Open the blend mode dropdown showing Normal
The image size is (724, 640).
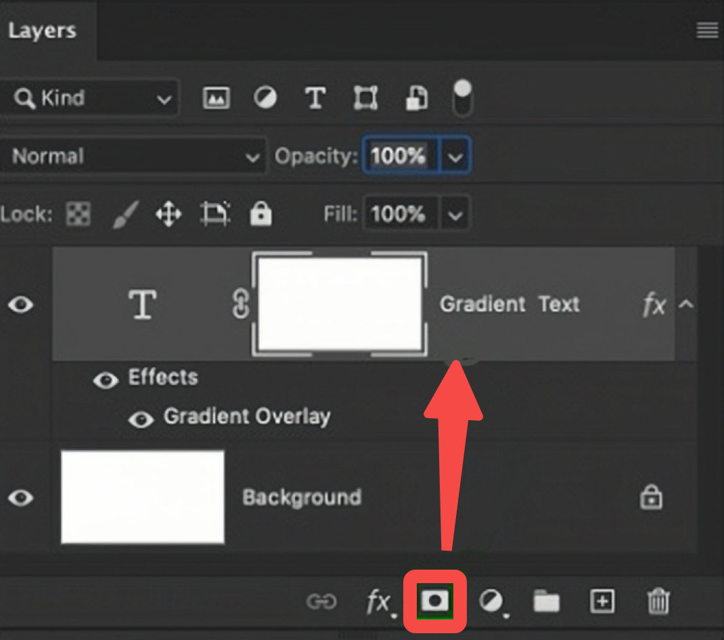[133, 156]
